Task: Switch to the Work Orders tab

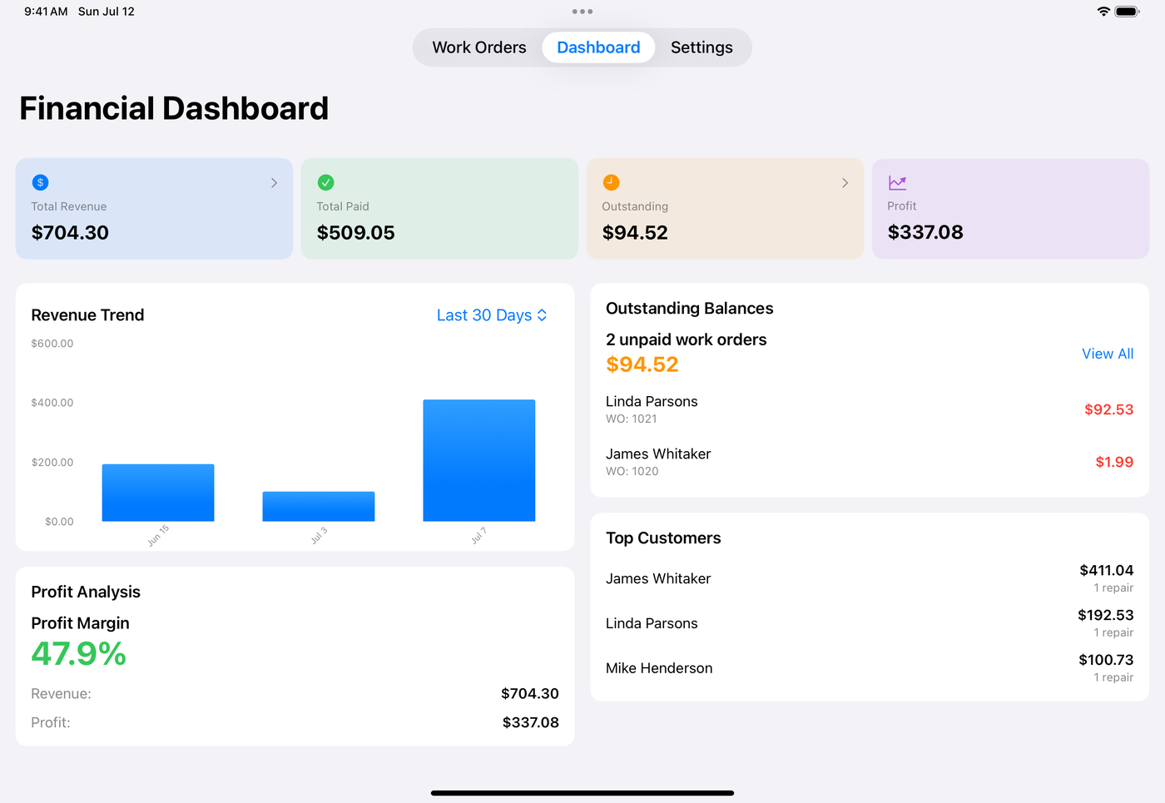Action: pos(479,47)
